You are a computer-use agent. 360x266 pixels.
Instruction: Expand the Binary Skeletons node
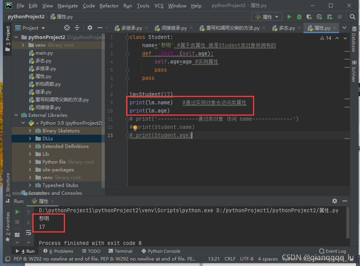click(x=30, y=131)
